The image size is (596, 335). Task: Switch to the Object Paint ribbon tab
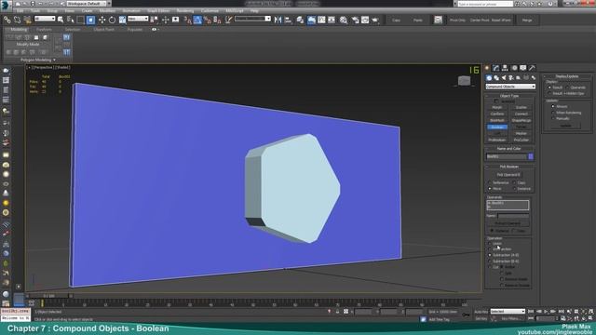click(x=103, y=29)
